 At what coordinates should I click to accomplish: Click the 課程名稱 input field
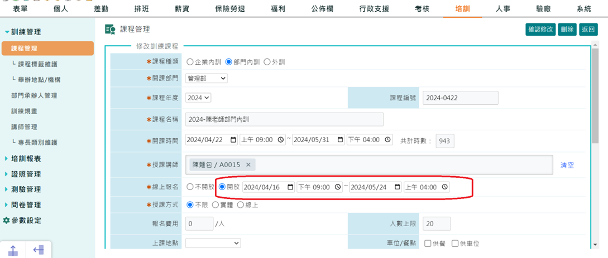284,119
